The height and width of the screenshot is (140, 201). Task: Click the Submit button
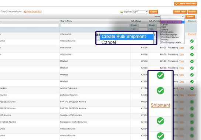click(190, 17)
